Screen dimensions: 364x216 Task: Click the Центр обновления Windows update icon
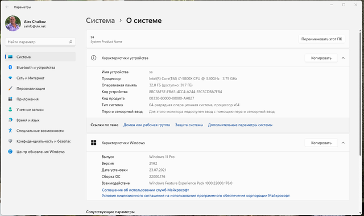point(10,152)
